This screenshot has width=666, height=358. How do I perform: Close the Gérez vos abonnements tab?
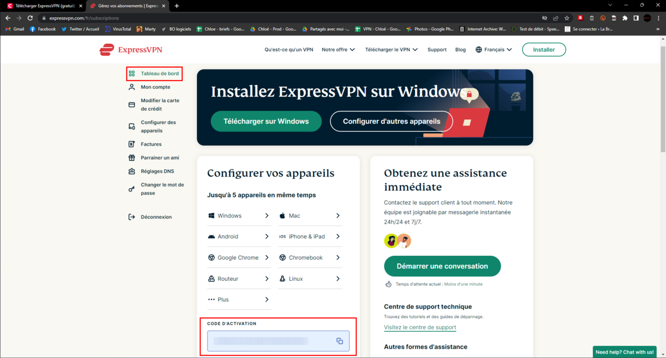(163, 6)
